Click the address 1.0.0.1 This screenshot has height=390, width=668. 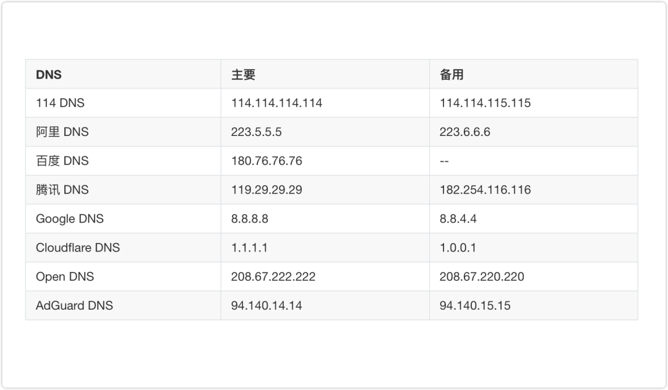[458, 248]
